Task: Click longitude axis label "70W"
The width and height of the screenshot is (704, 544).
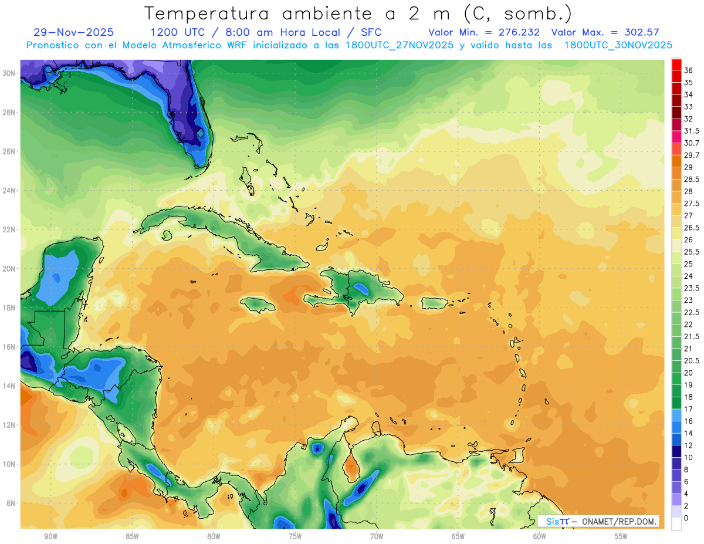Action: [x=377, y=536]
